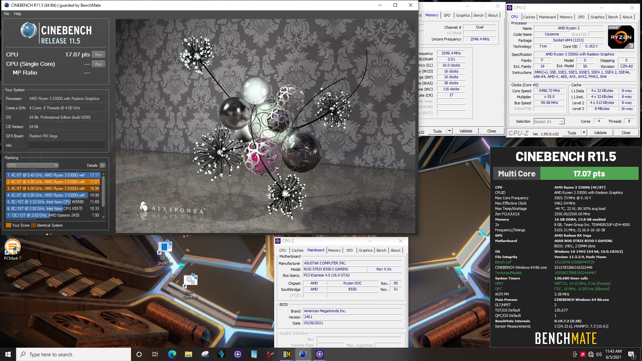Select ranking row 1 at 5.40 GHz
This screenshot has width=642, height=361.
click(53, 175)
